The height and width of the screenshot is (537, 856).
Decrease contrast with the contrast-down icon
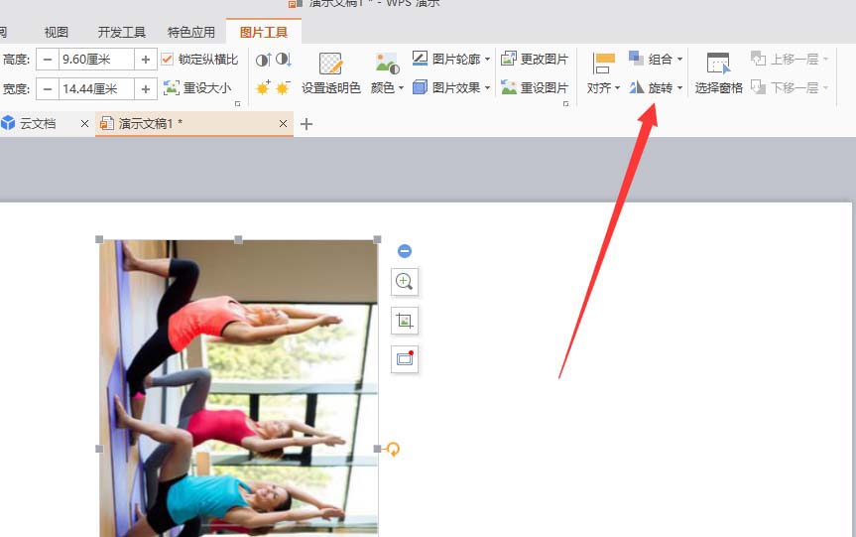[x=284, y=59]
